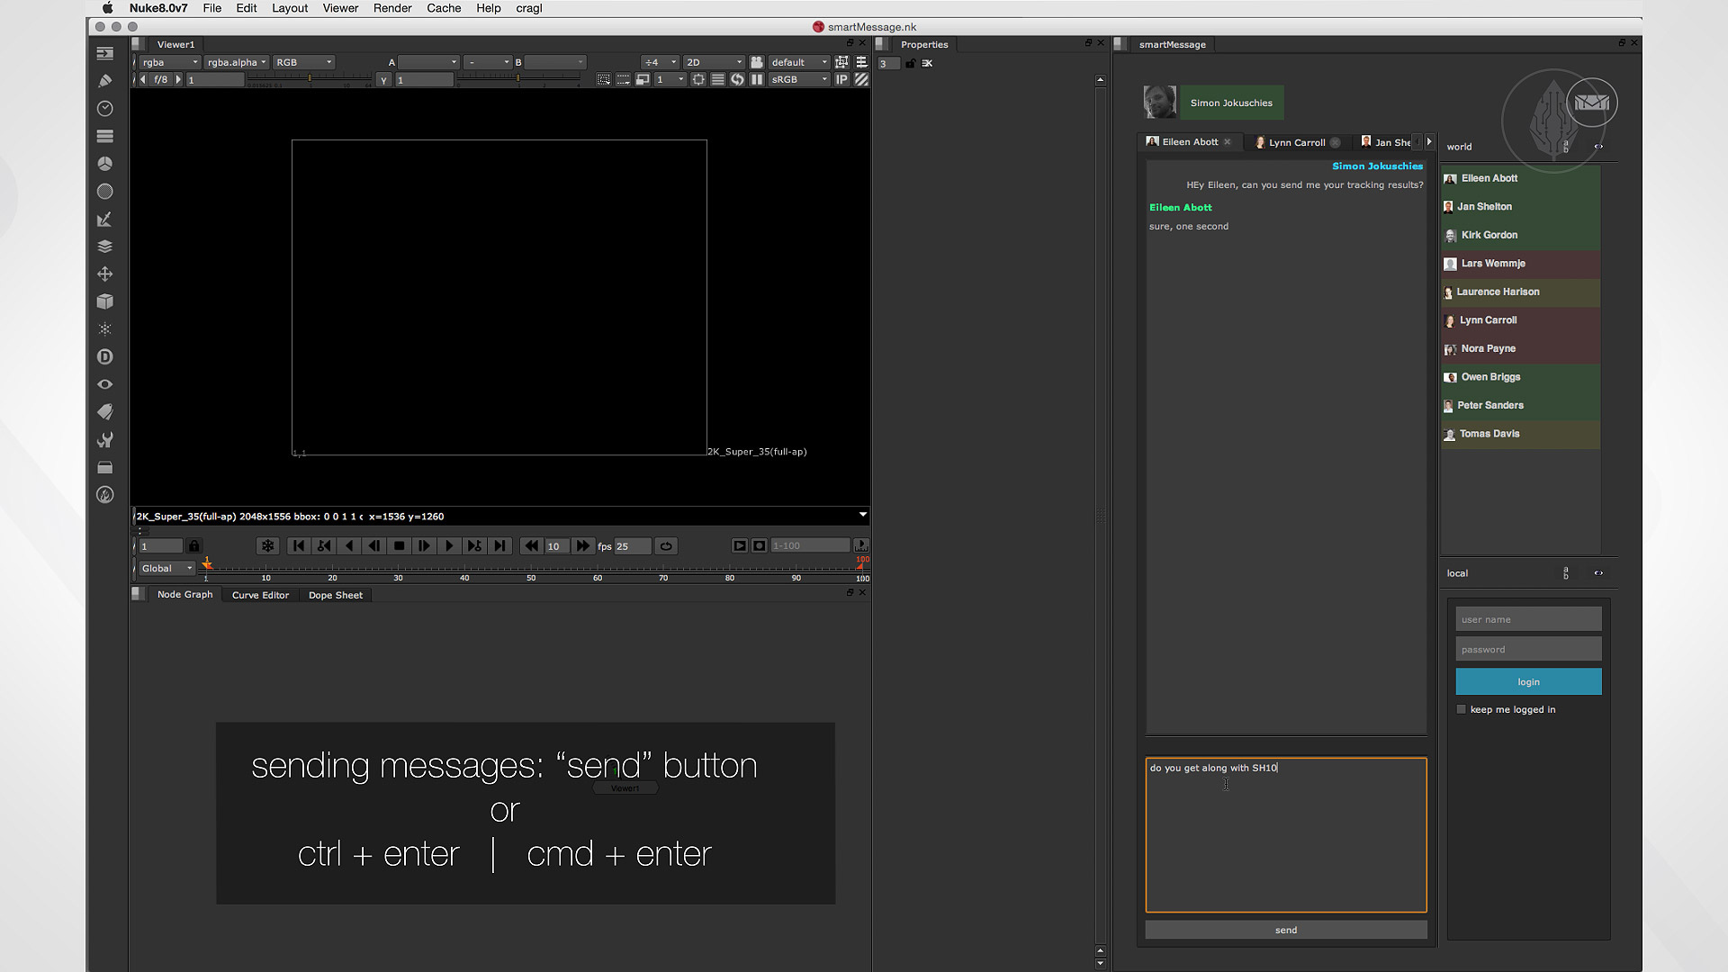Toggle the IP input process button
This screenshot has width=1728, height=972.
point(841,79)
